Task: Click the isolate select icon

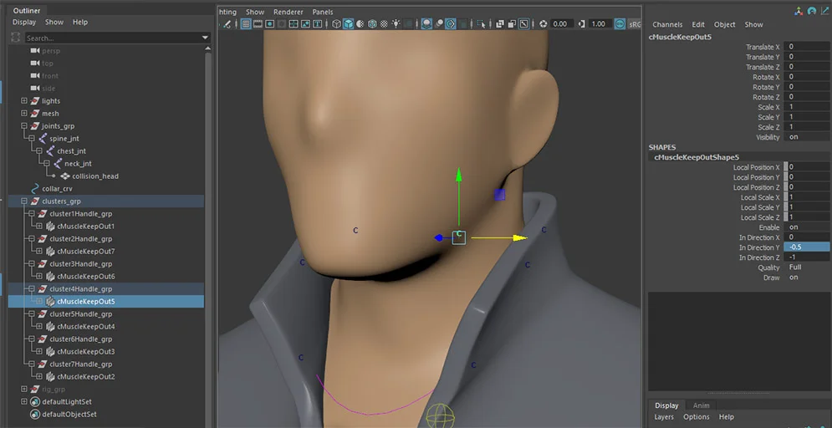Action: (482, 24)
